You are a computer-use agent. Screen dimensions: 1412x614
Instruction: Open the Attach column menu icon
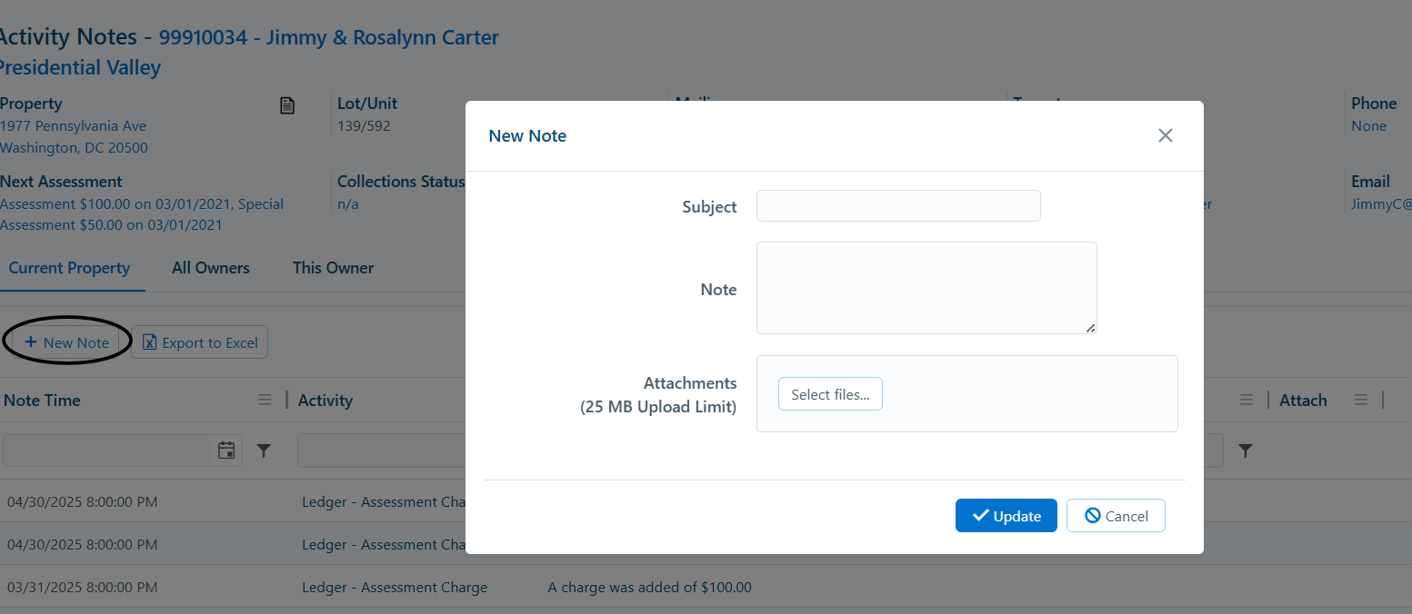(1361, 400)
